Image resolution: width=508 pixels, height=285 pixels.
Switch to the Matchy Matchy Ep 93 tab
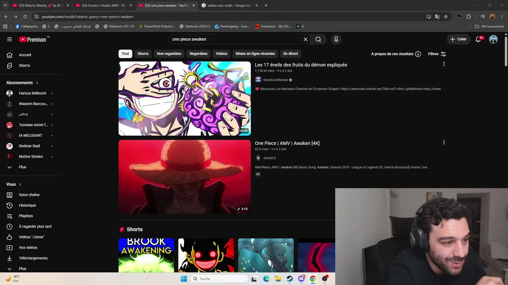pyautogui.click(x=40, y=6)
